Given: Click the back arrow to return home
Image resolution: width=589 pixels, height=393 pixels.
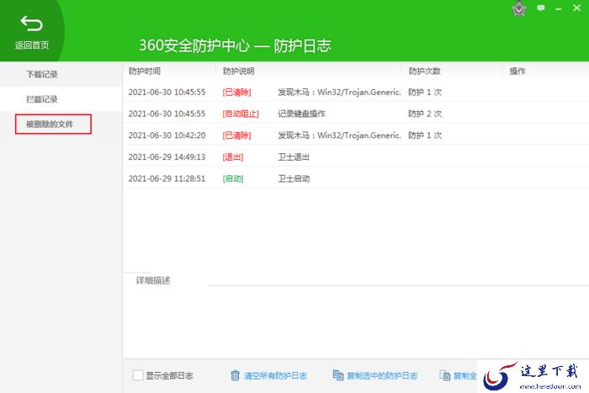Looking at the screenshot, I should tap(32, 24).
